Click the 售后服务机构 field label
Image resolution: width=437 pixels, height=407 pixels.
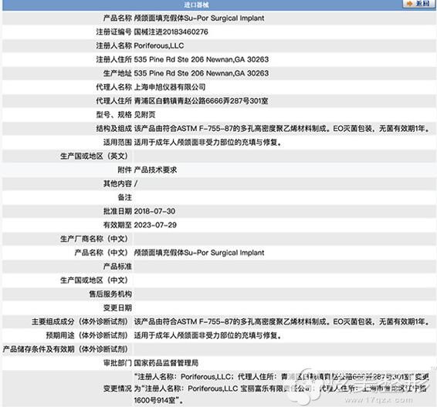click(110, 294)
